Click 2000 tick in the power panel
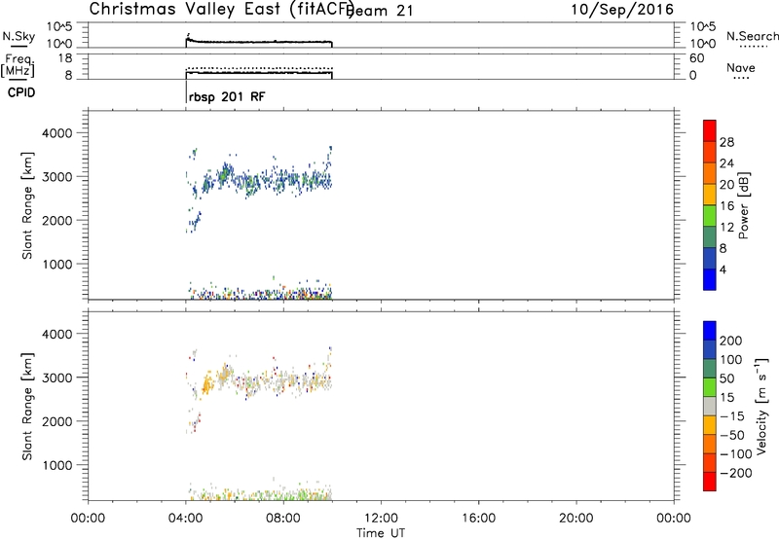The width and height of the screenshot is (779, 539). (x=57, y=220)
